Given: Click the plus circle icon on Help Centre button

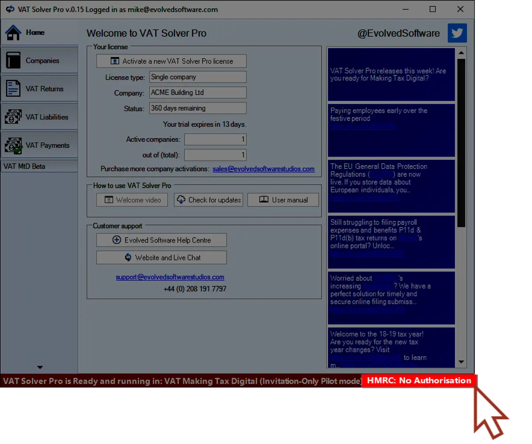Looking at the screenshot, I should [x=117, y=240].
